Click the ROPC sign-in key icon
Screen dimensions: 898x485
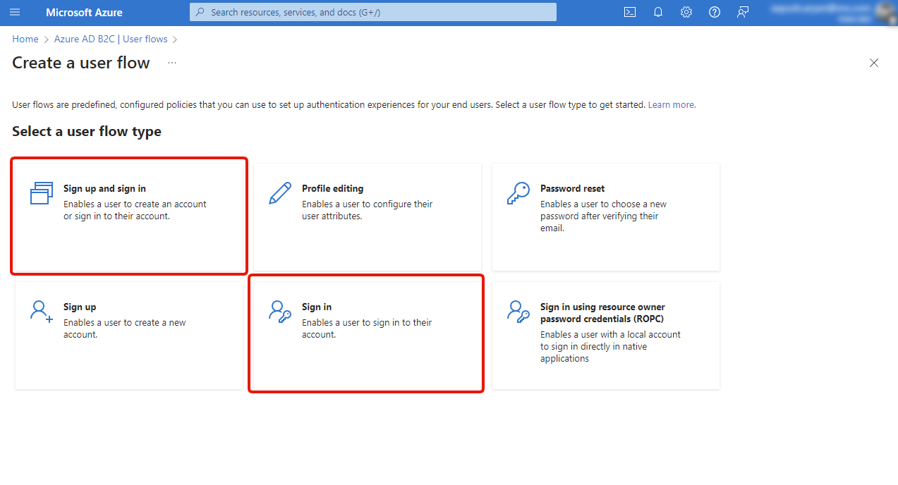[518, 311]
